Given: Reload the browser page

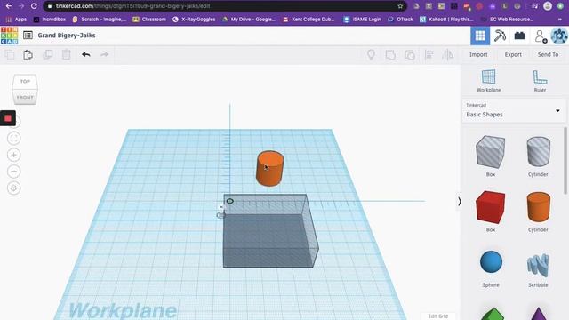Looking at the screenshot, I should click(x=34, y=6).
